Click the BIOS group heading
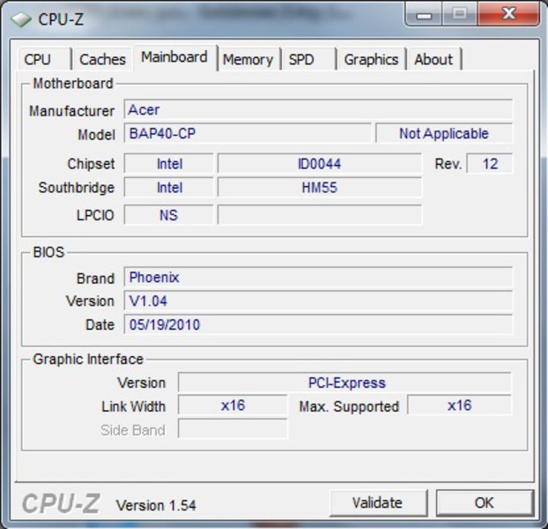The width and height of the screenshot is (548, 529). click(x=48, y=252)
